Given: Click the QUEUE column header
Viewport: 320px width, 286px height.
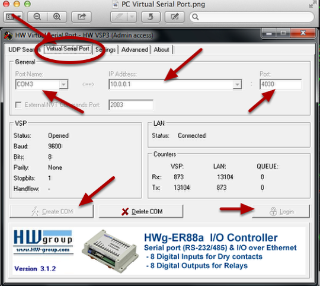Looking at the screenshot, I should [x=267, y=166].
